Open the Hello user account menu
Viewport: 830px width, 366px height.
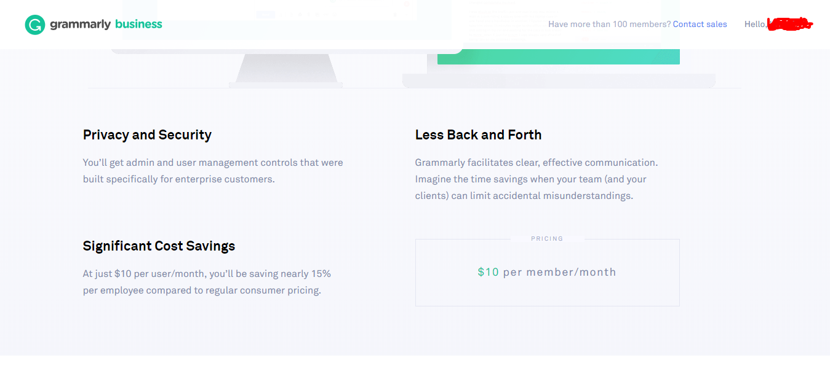pyautogui.click(x=755, y=25)
